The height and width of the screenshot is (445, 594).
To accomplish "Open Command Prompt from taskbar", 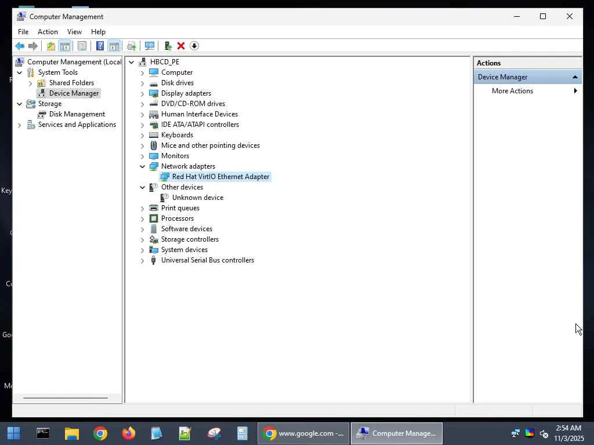I will [x=43, y=433].
